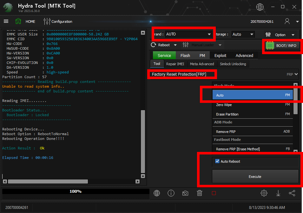Click the Action Result Ok log line

point(23,148)
